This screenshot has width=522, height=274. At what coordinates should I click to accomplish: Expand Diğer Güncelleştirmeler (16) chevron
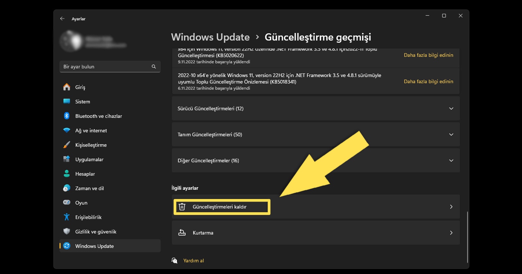(451, 160)
